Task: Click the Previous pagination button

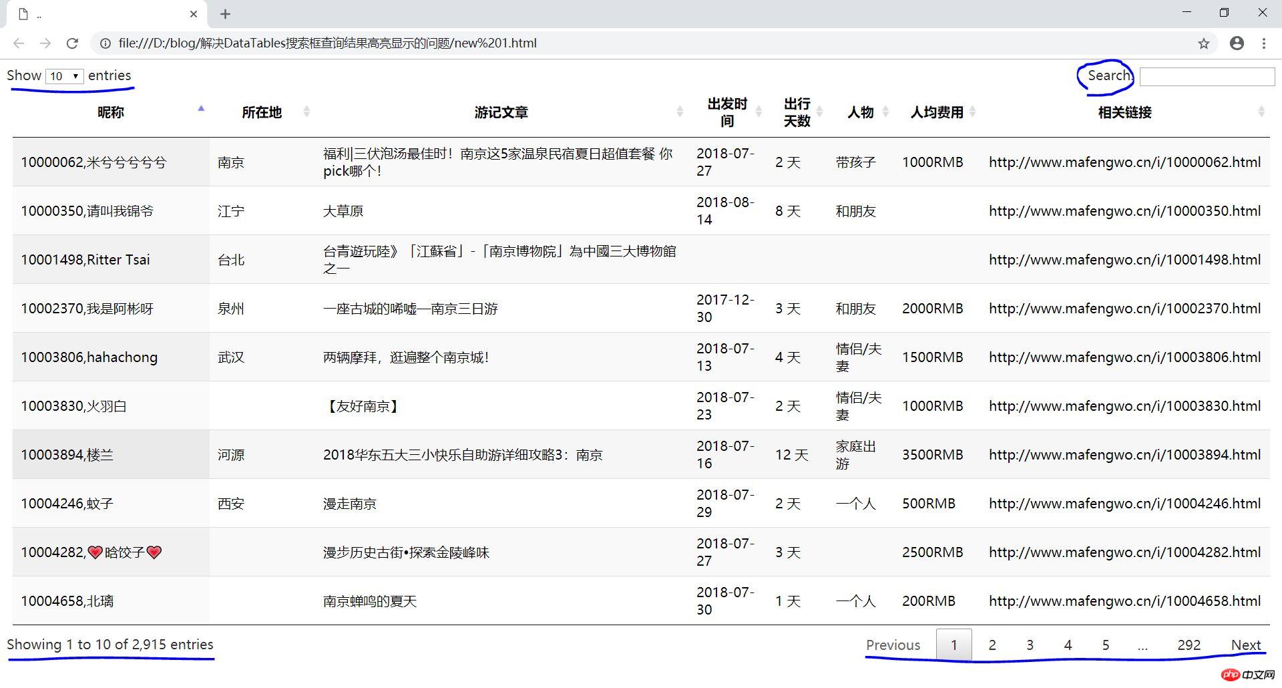Action: click(x=893, y=645)
